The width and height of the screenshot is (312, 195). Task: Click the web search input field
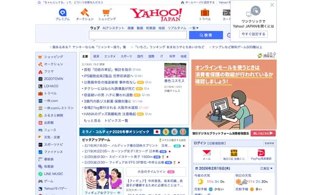pyautogui.click(x=137, y=35)
